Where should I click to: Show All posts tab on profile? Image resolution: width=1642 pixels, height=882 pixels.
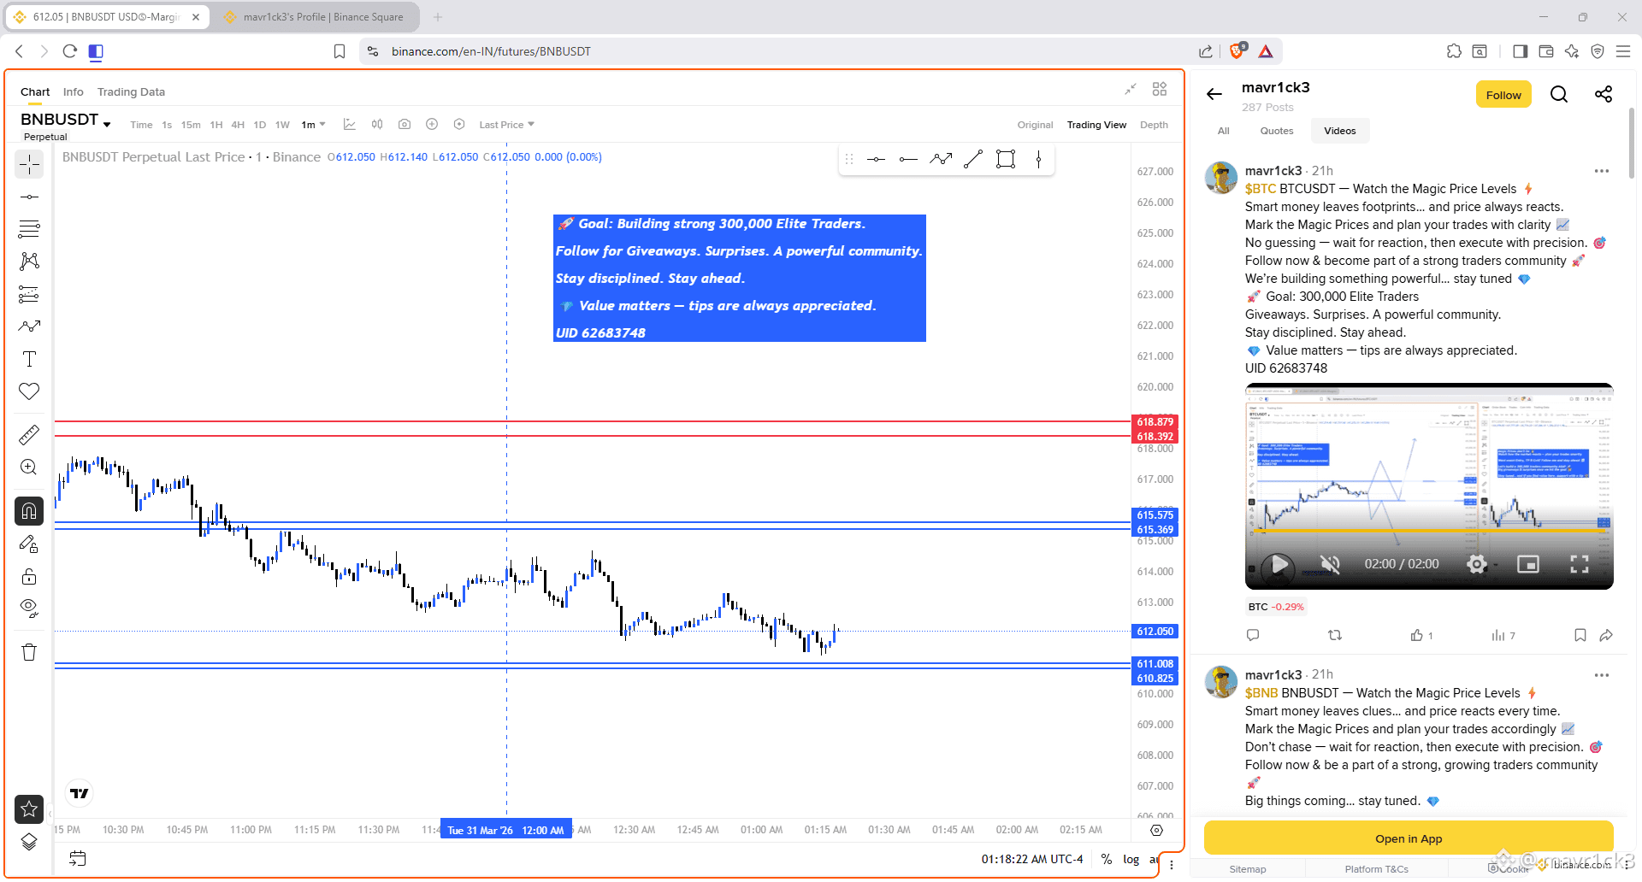coord(1224,131)
